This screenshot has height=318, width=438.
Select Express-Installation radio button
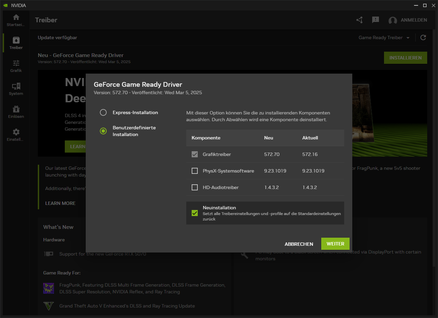tap(103, 112)
